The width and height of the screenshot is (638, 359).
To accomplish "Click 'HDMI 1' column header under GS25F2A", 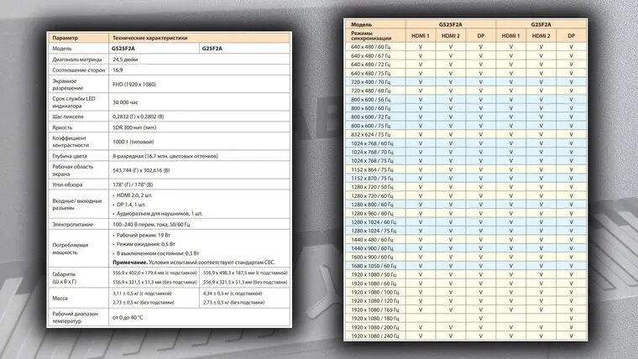I will click(421, 36).
